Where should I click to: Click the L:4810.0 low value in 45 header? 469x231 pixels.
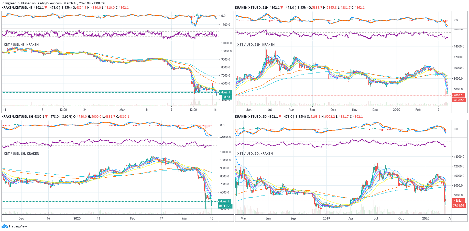tap(108, 8)
